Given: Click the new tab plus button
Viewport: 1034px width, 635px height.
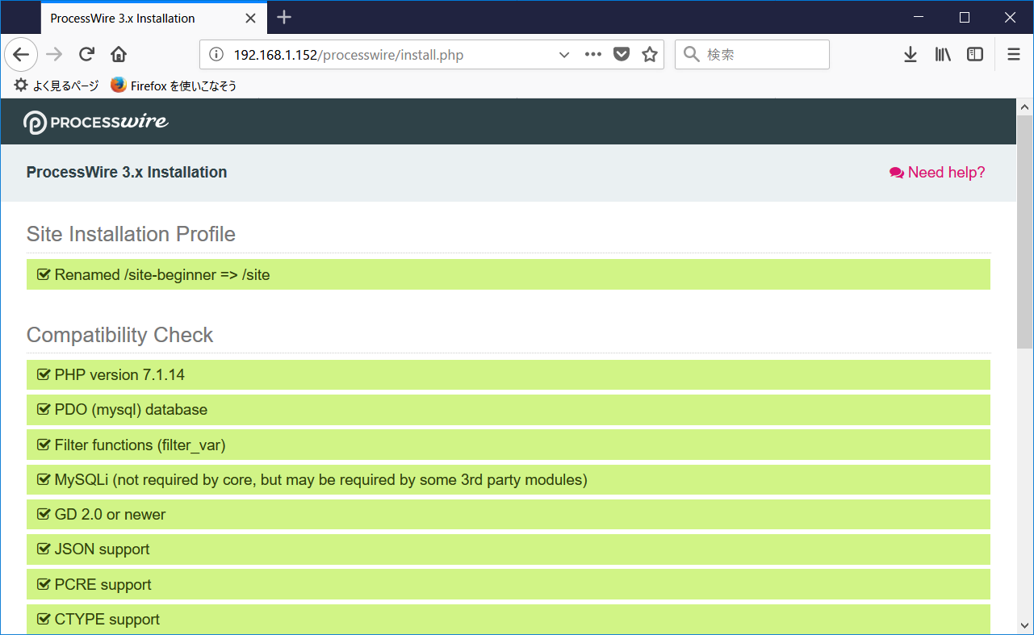Looking at the screenshot, I should coord(283,18).
